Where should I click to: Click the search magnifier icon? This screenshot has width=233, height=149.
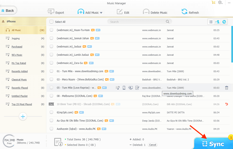click(x=168, y=22)
